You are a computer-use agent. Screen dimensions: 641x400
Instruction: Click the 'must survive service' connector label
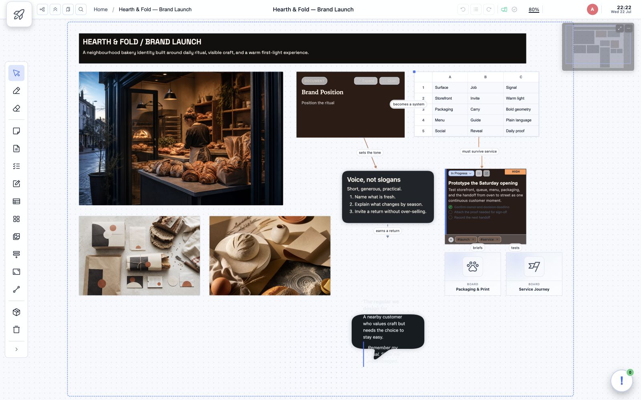(479, 151)
